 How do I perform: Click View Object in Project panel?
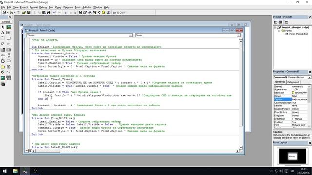(280, 22)
